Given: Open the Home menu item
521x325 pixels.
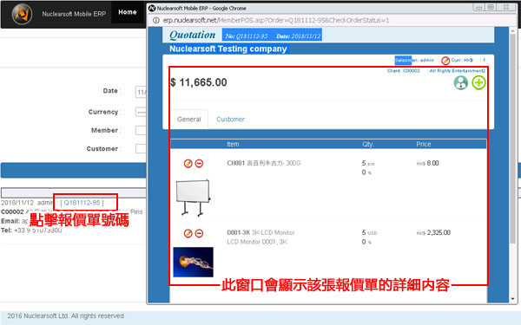Looking at the screenshot, I should tap(128, 12).
